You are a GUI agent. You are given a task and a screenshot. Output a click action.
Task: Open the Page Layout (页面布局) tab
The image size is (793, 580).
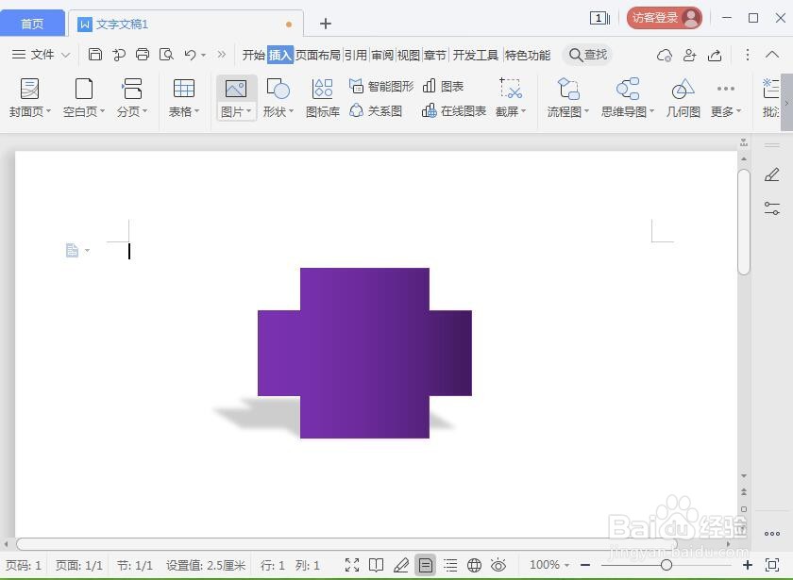[317, 55]
